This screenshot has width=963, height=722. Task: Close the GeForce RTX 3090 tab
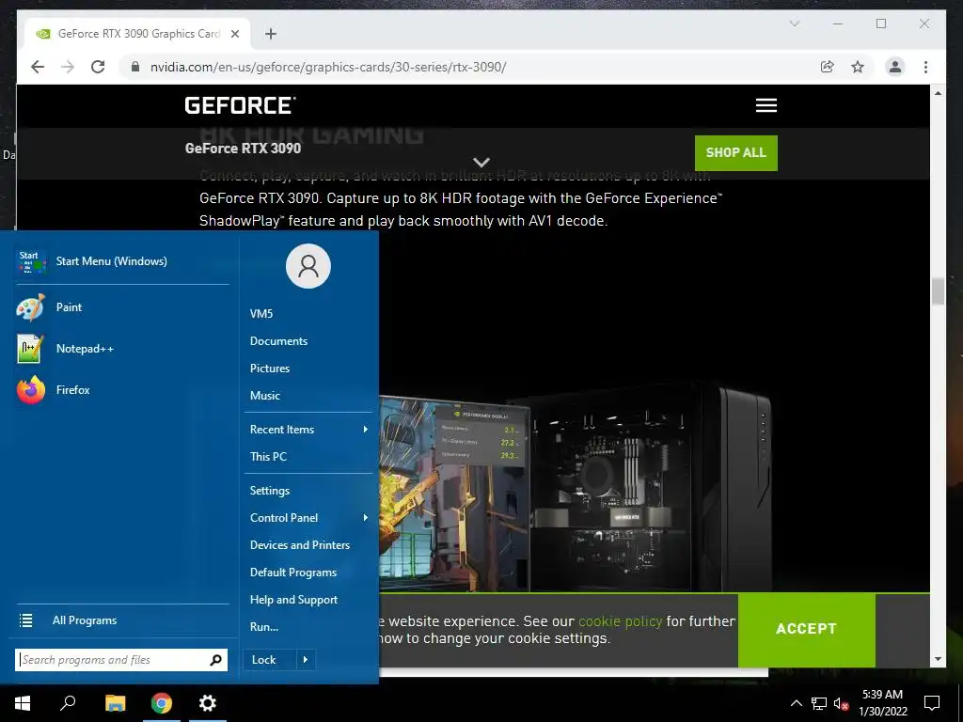pyautogui.click(x=234, y=34)
